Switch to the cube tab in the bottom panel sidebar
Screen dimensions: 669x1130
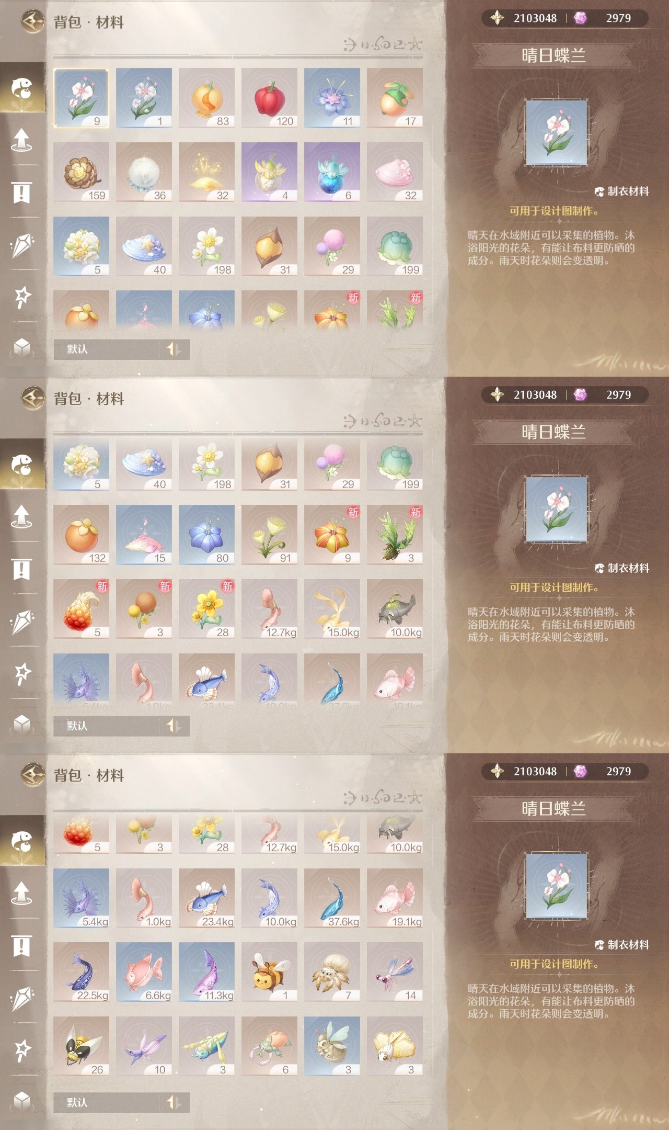tap(22, 1101)
